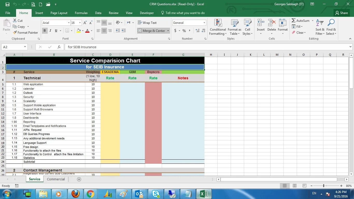This screenshot has width=354, height=199.
Task: Apply Accounting Number Format dollar sign
Action: [175, 31]
